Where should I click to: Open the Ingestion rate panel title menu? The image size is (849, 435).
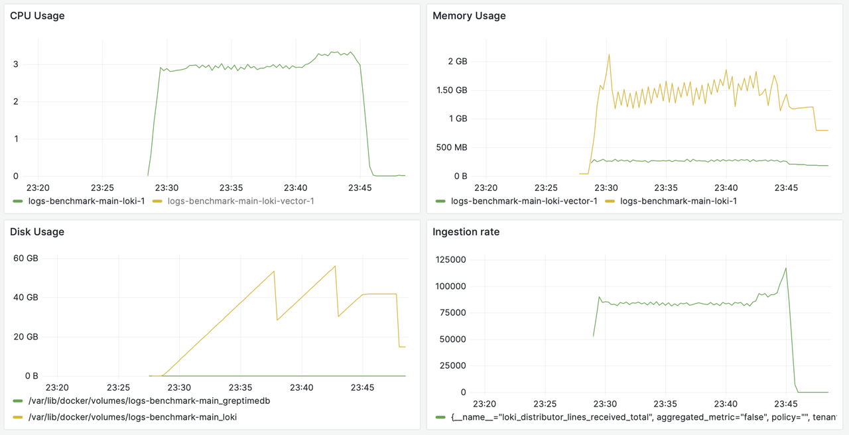coord(466,232)
